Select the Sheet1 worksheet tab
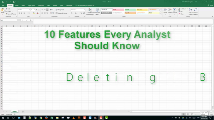Viewport: 214px width, 120px height. click(15, 112)
